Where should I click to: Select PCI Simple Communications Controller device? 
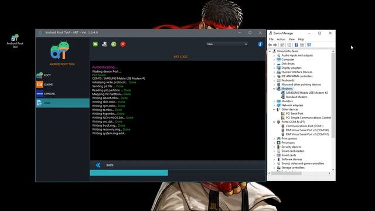pos(308,118)
